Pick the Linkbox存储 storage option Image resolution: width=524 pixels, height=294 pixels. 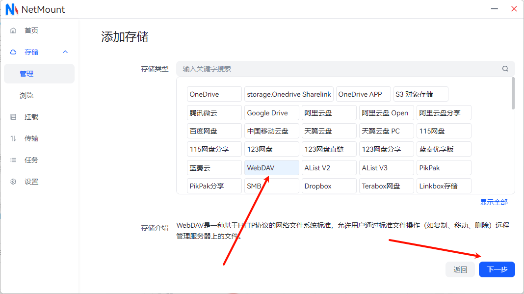[444, 186]
